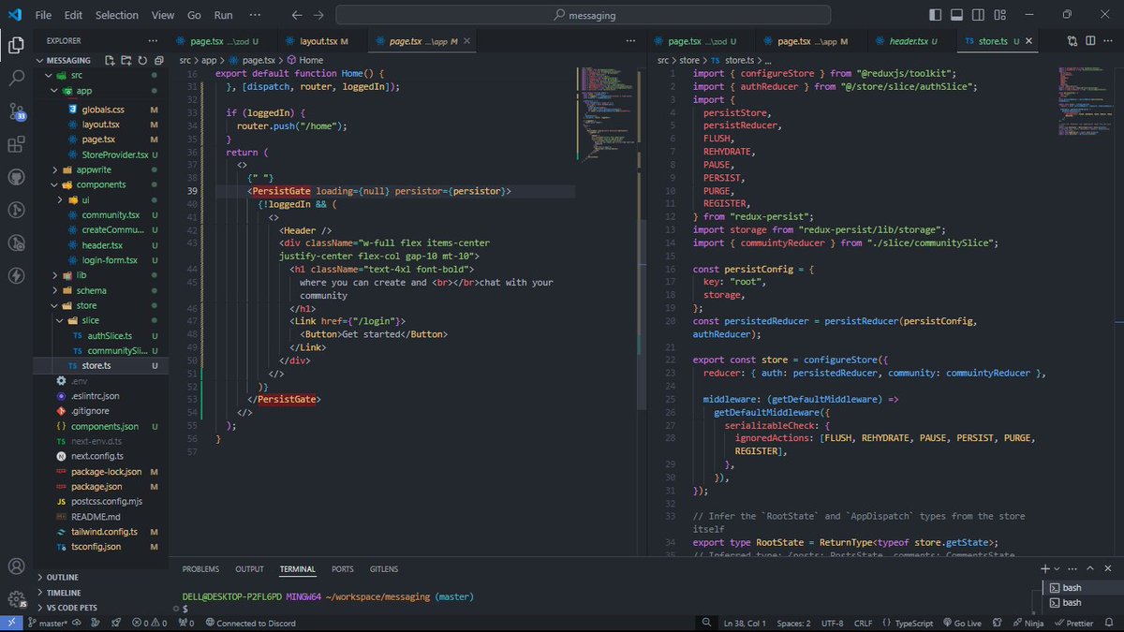Open the Accounts icon in activity bar
This screenshot has height=632, width=1124.
[16, 566]
